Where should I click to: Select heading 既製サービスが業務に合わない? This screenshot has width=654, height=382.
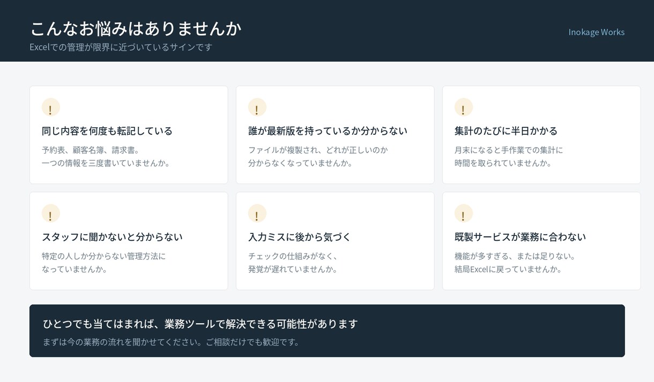(520, 236)
